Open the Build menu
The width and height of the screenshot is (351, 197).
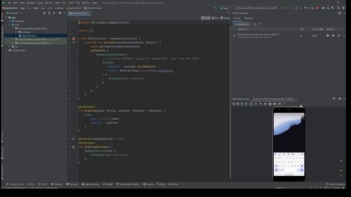58,3
